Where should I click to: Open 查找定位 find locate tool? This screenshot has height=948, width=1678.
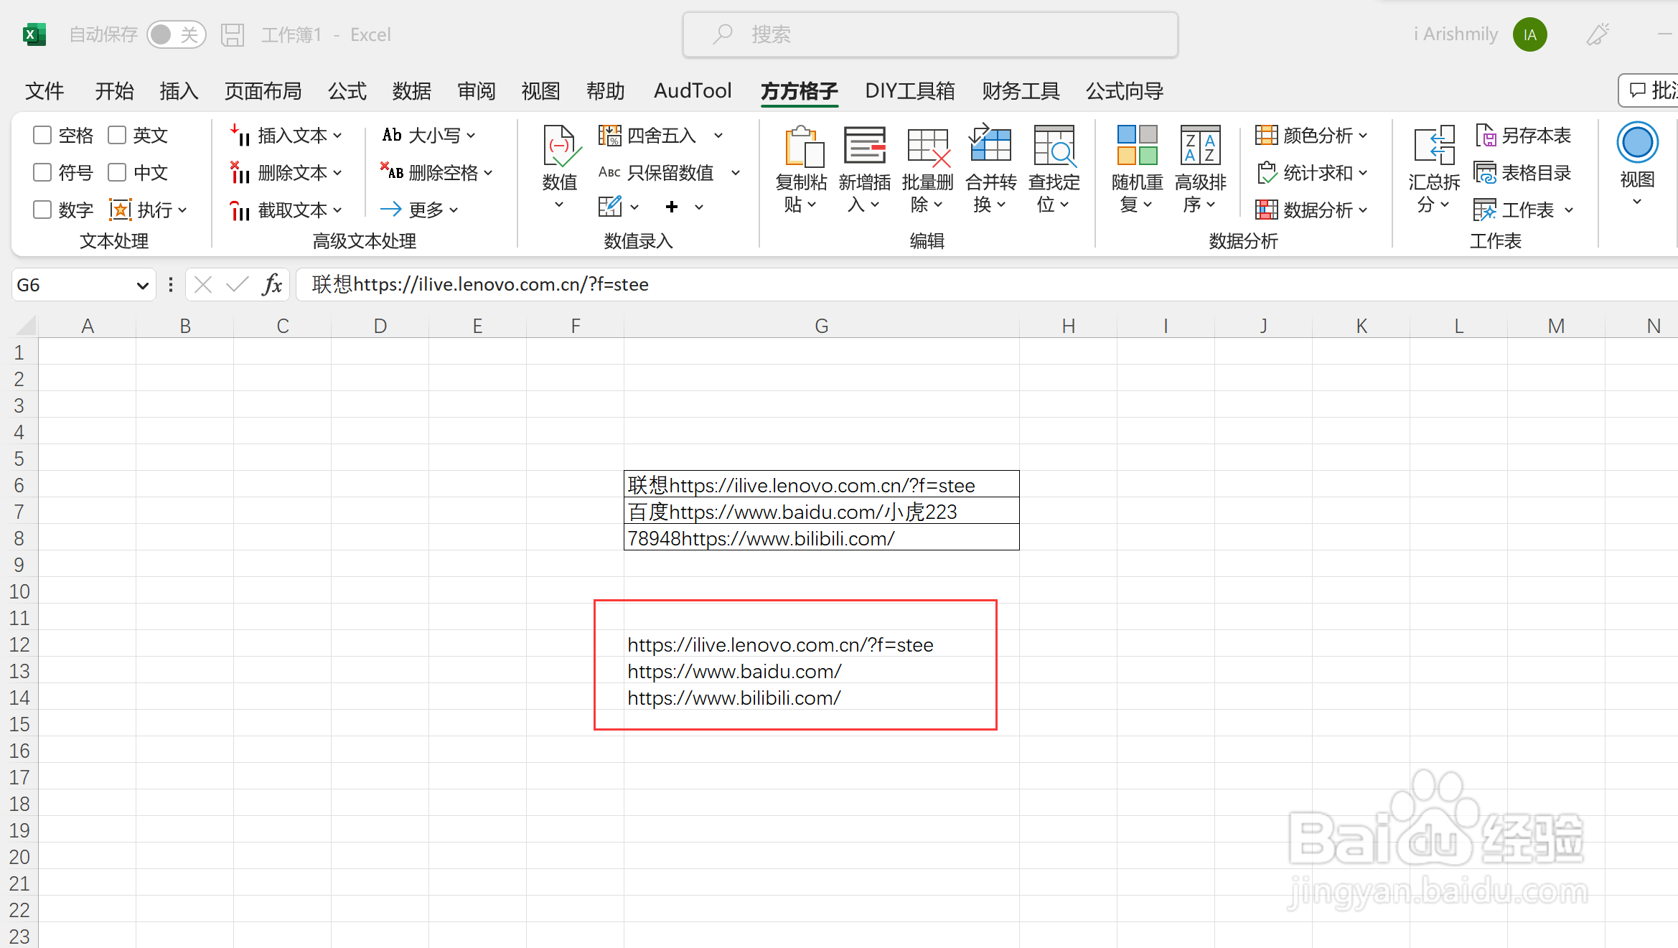click(x=1054, y=170)
